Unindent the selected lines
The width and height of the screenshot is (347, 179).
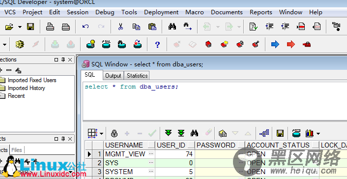(285, 27)
